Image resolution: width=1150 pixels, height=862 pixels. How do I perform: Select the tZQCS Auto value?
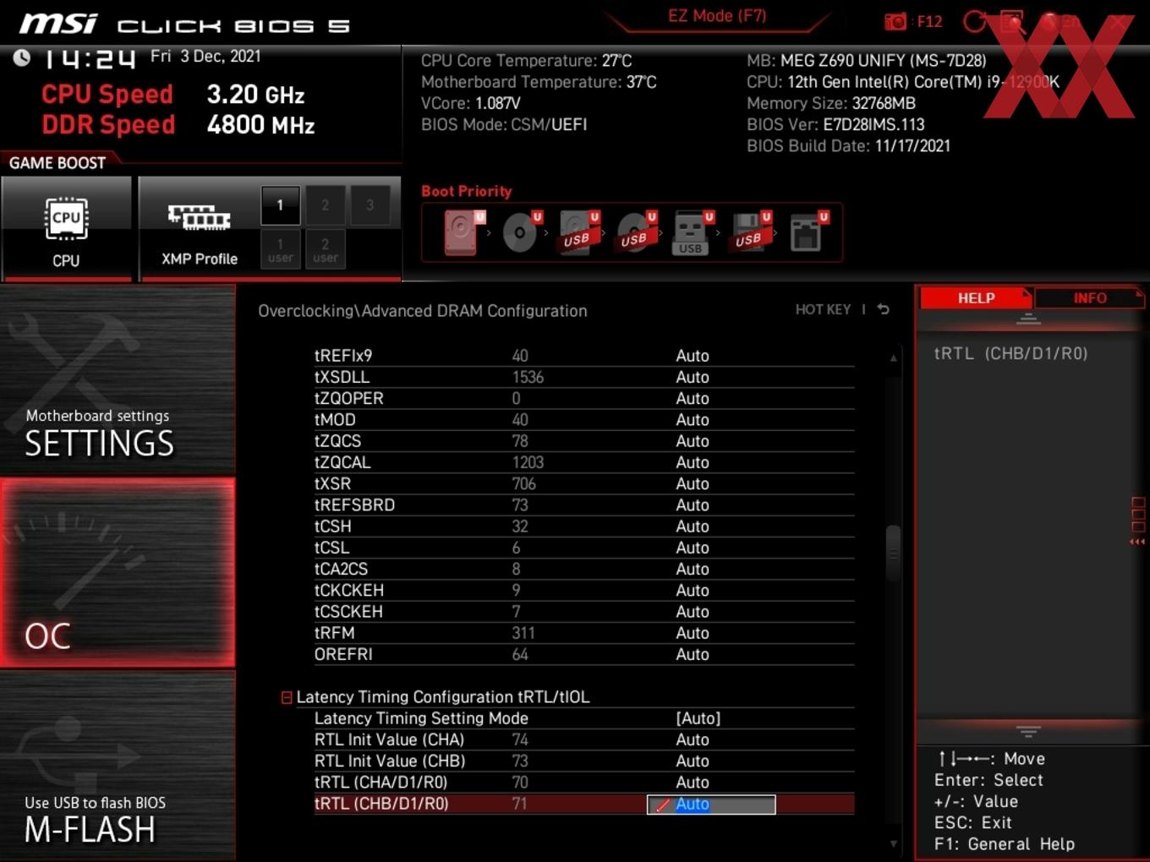pyautogui.click(x=692, y=441)
